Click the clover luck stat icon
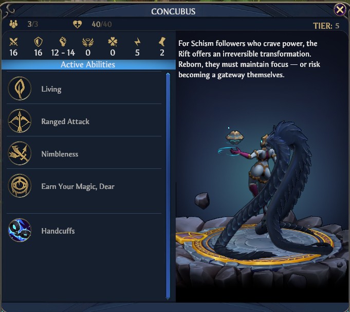 (113, 42)
